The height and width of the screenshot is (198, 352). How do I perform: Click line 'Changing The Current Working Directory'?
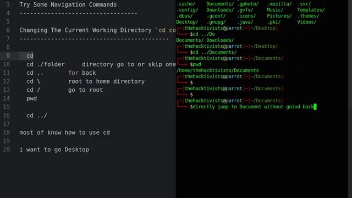[86, 30]
